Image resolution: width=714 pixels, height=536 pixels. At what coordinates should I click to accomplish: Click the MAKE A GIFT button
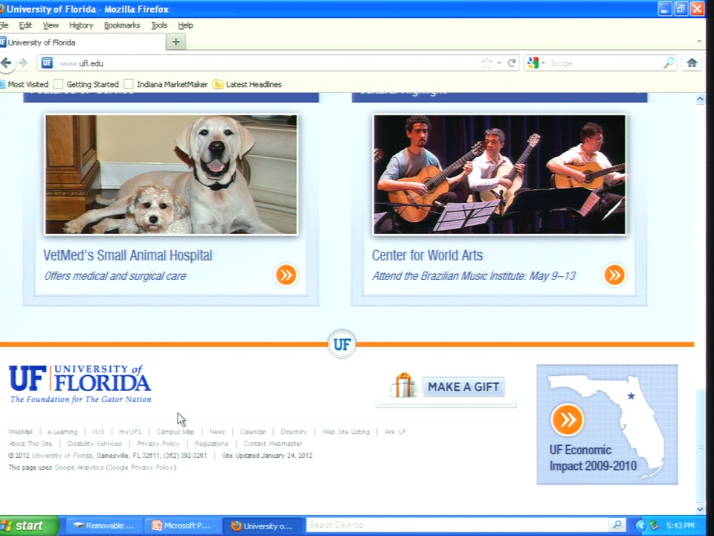pyautogui.click(x=463, y=387)
